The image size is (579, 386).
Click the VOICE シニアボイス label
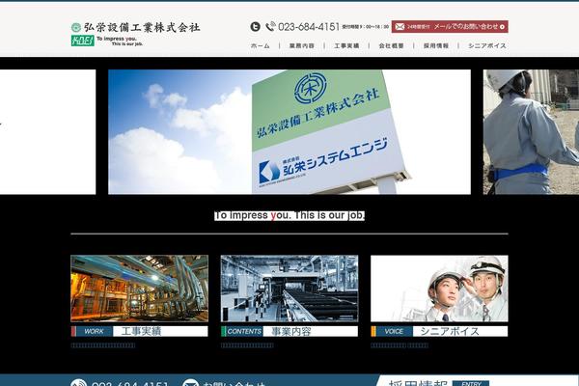[x=439, y=331]
